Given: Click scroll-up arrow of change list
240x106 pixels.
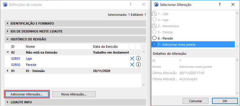Looking at the screenshot, I should (237, 13).
